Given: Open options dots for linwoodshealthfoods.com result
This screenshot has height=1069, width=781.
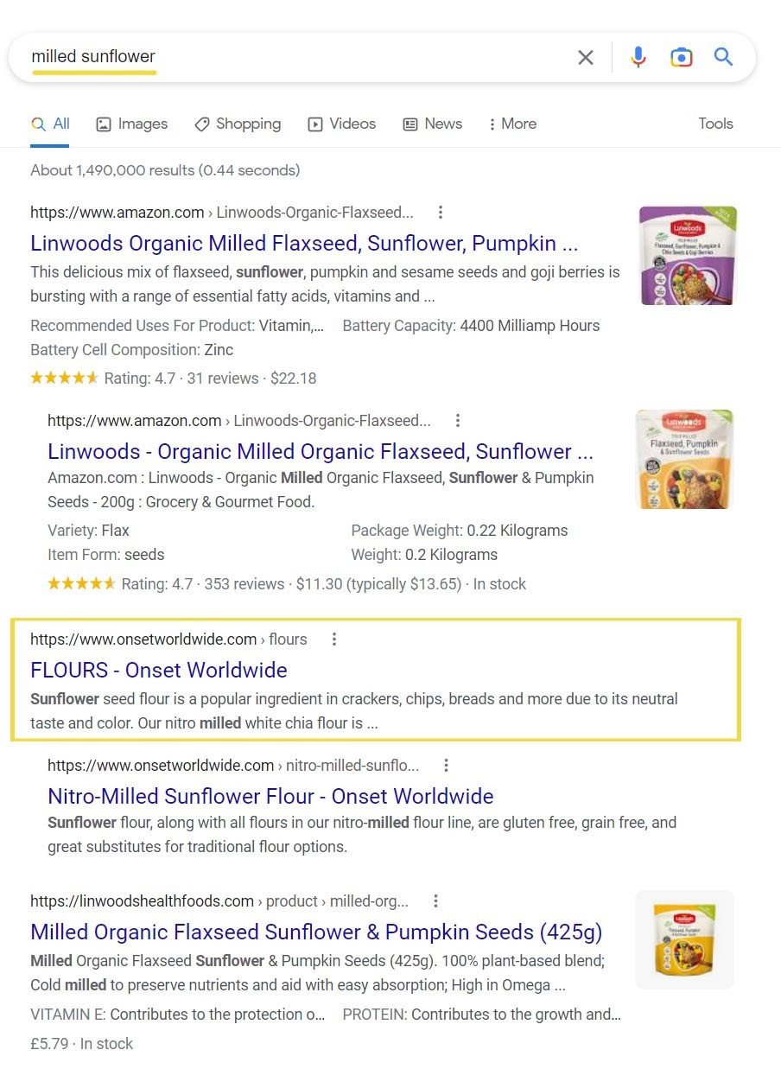Looking at the screenshot, I should [x=435, y=901].
